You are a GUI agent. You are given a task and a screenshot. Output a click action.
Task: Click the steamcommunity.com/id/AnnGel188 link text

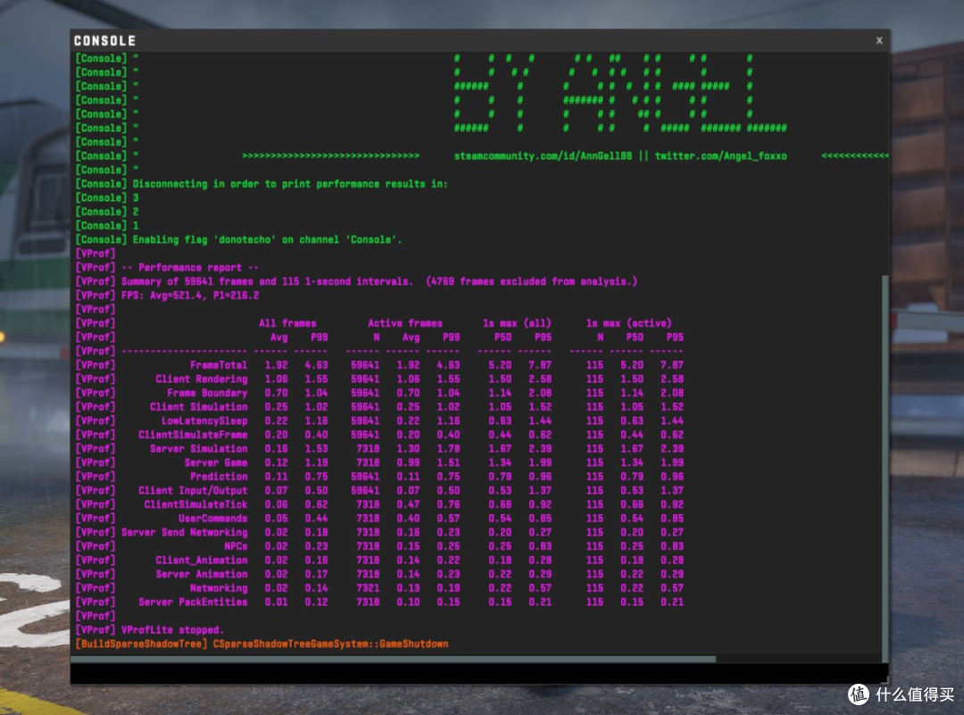pos(543,156)
